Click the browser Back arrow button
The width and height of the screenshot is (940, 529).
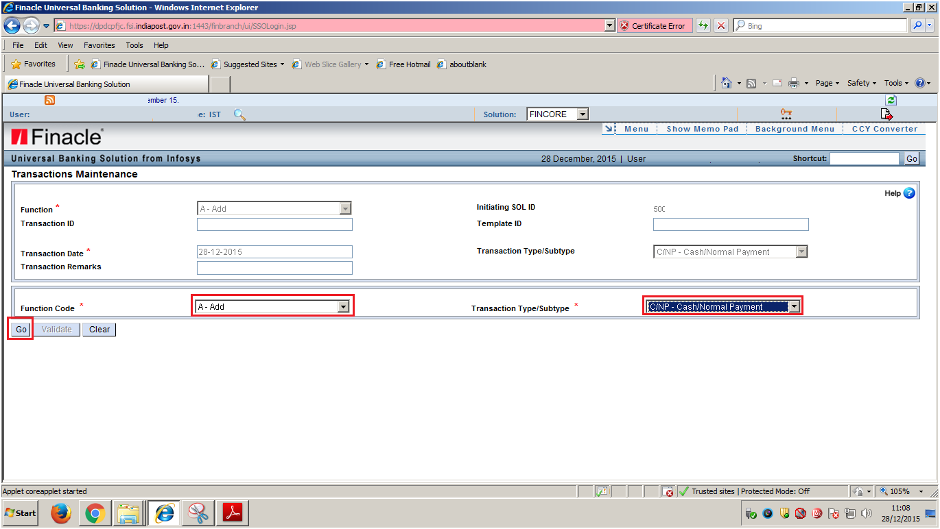click(12, 26)
